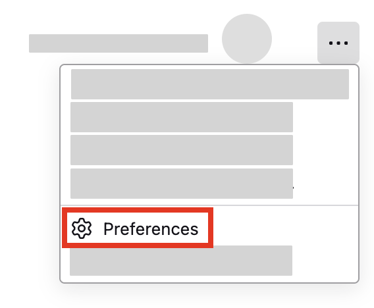Image resolution: width=374 pixels, height=308 pixels.
Task: Click the gray square button holding three dots
Action: [338, 43]
